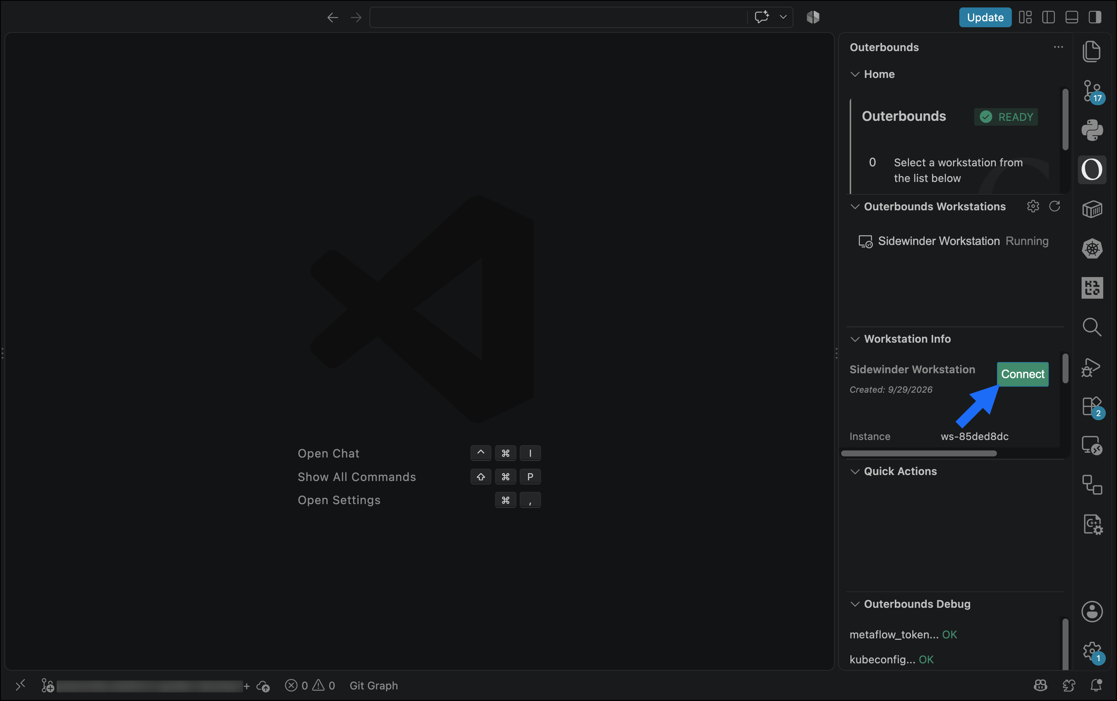
Task: Collapse the Outerbounds Debug section
Action: click(x=855, y=604)
